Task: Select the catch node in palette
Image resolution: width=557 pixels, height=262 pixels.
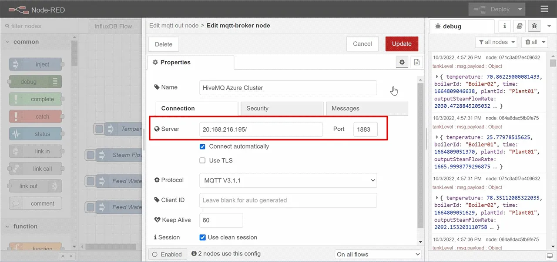Action: pyautogui.click(x=36, y=116)
